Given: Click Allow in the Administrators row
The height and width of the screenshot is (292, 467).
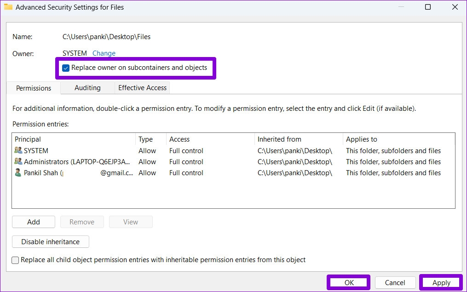Looking at the screenshot, I should (x=147, y=161).
